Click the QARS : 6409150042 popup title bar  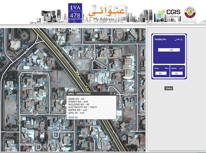pyautogui.click(x=85, y=94)
